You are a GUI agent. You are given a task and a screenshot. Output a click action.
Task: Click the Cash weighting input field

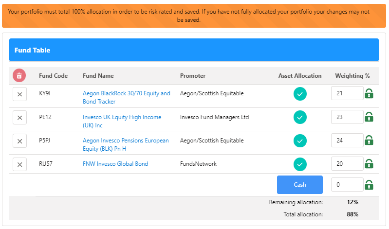click(x=347, y=185)
